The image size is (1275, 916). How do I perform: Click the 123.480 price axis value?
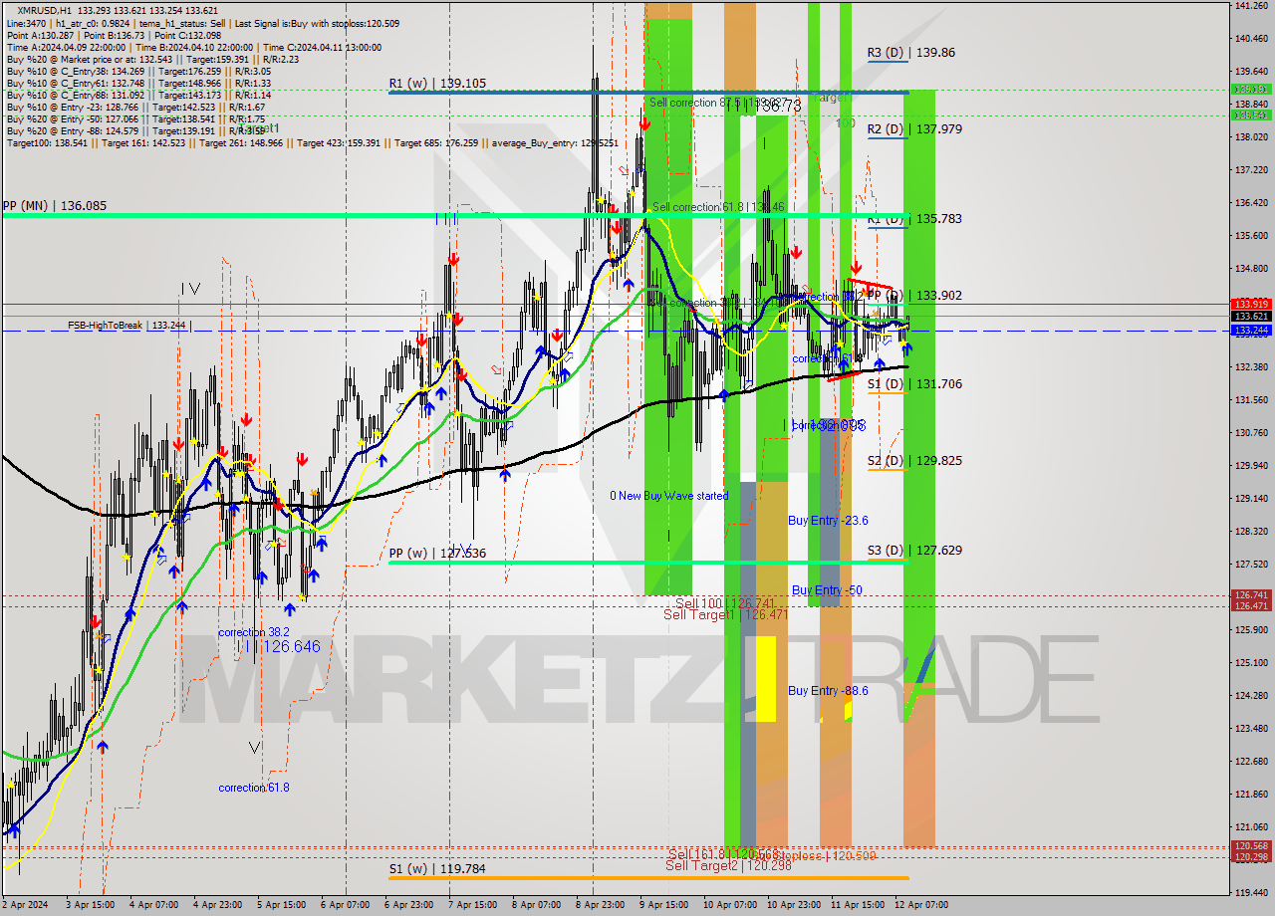click(1251, 729)
